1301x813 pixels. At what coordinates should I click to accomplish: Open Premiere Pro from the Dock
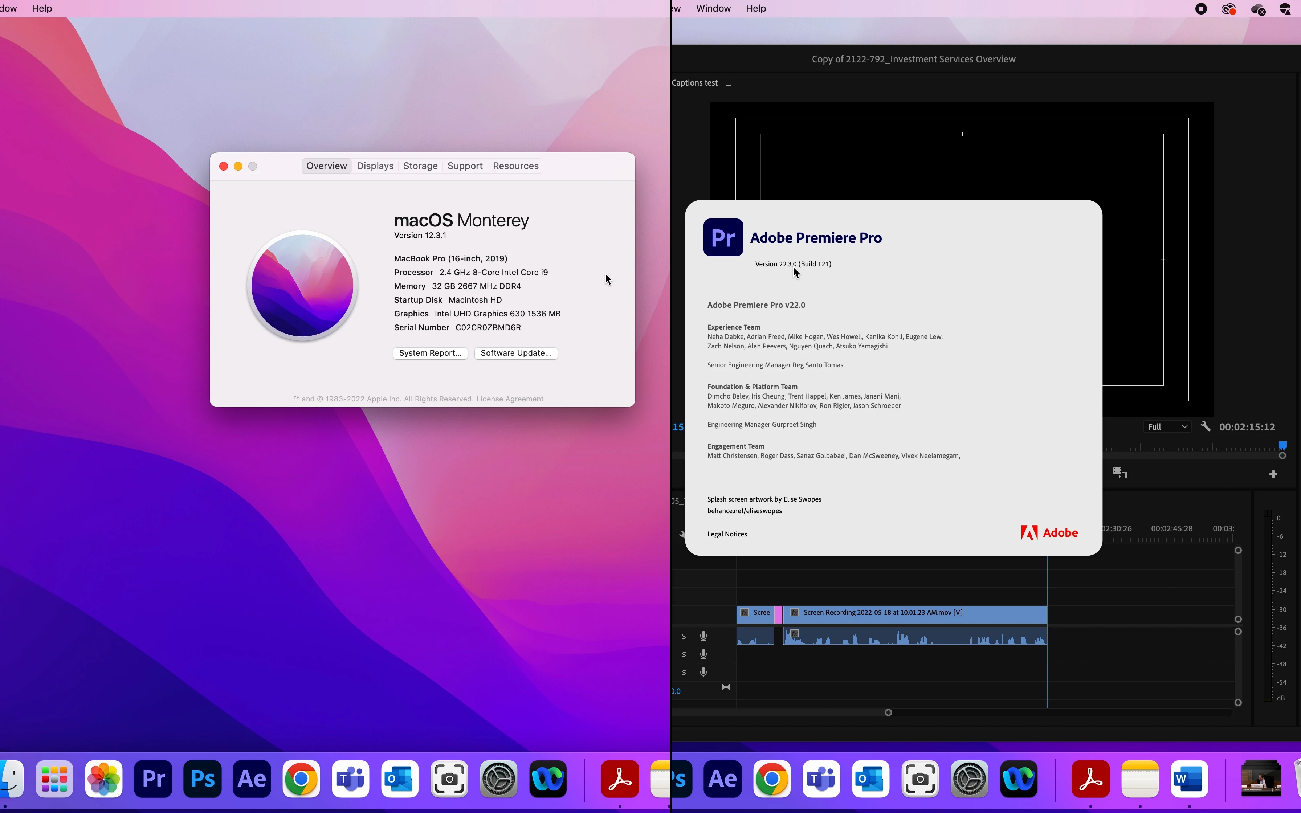pos(153,779)
